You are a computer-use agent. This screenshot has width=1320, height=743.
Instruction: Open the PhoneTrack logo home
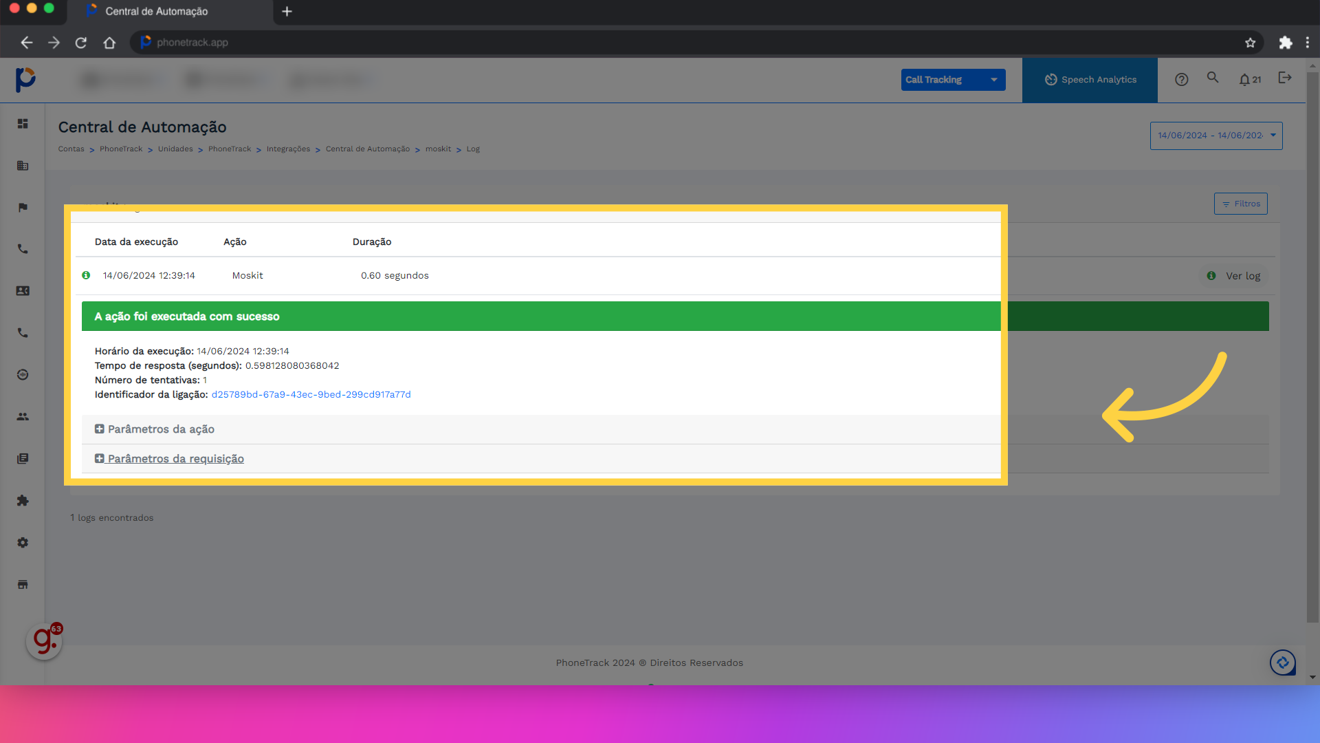(25, 80)
